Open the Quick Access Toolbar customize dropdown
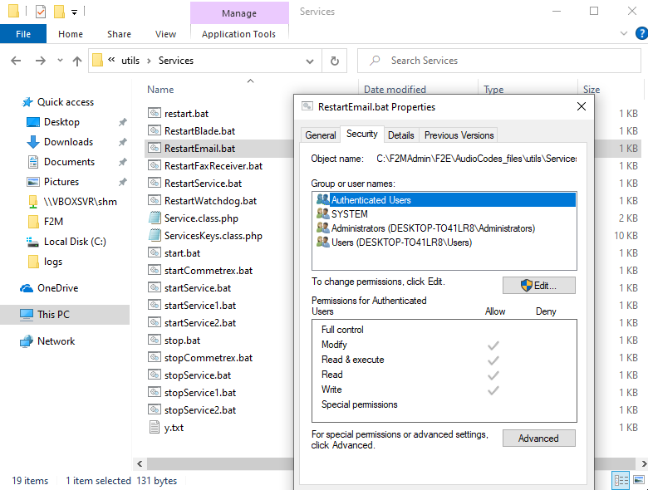The width and height of the screenshot is (648, 490). tap(74, 12)
